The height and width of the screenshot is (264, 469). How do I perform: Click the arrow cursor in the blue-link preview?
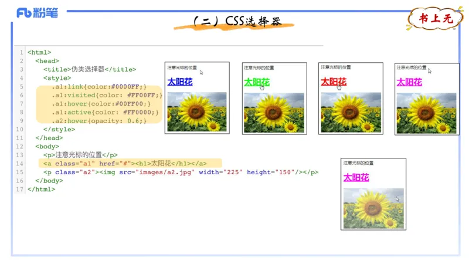pos(201,72)
